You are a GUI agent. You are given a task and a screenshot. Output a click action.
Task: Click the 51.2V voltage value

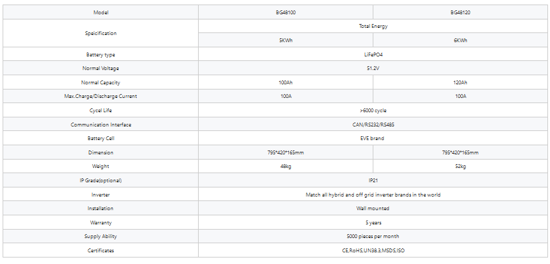coord(373,68)
